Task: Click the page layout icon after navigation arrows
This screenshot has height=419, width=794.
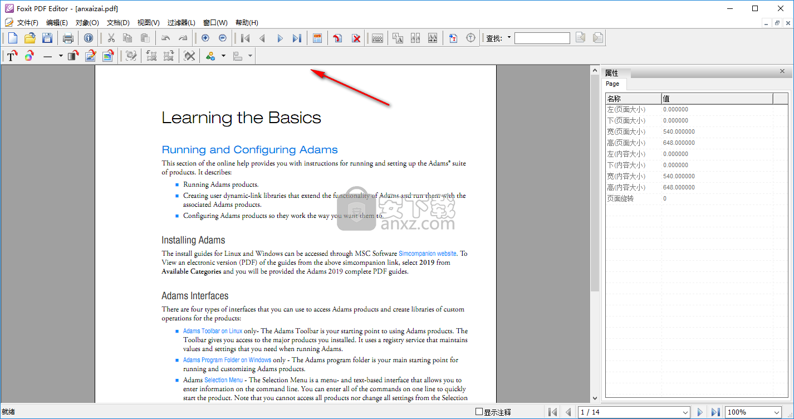Action: [317, 38]
